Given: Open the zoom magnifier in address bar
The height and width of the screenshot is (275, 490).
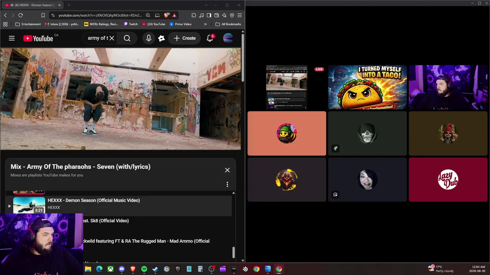Looking at the screenshot, I should 148,15.
